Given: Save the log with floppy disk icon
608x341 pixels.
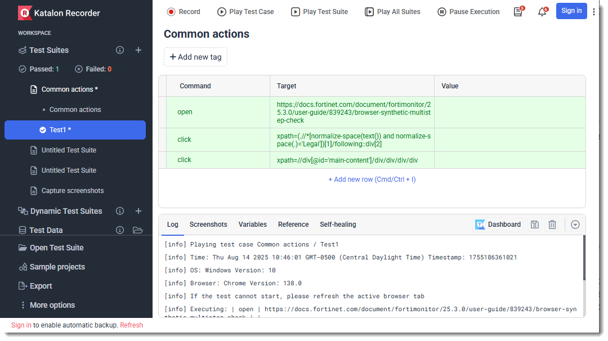Looking at the screenshot, I should (535, 225).
